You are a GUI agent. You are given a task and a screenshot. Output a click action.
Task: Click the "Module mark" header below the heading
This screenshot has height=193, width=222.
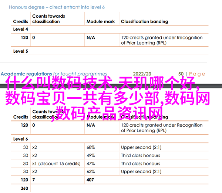[101, 21]
